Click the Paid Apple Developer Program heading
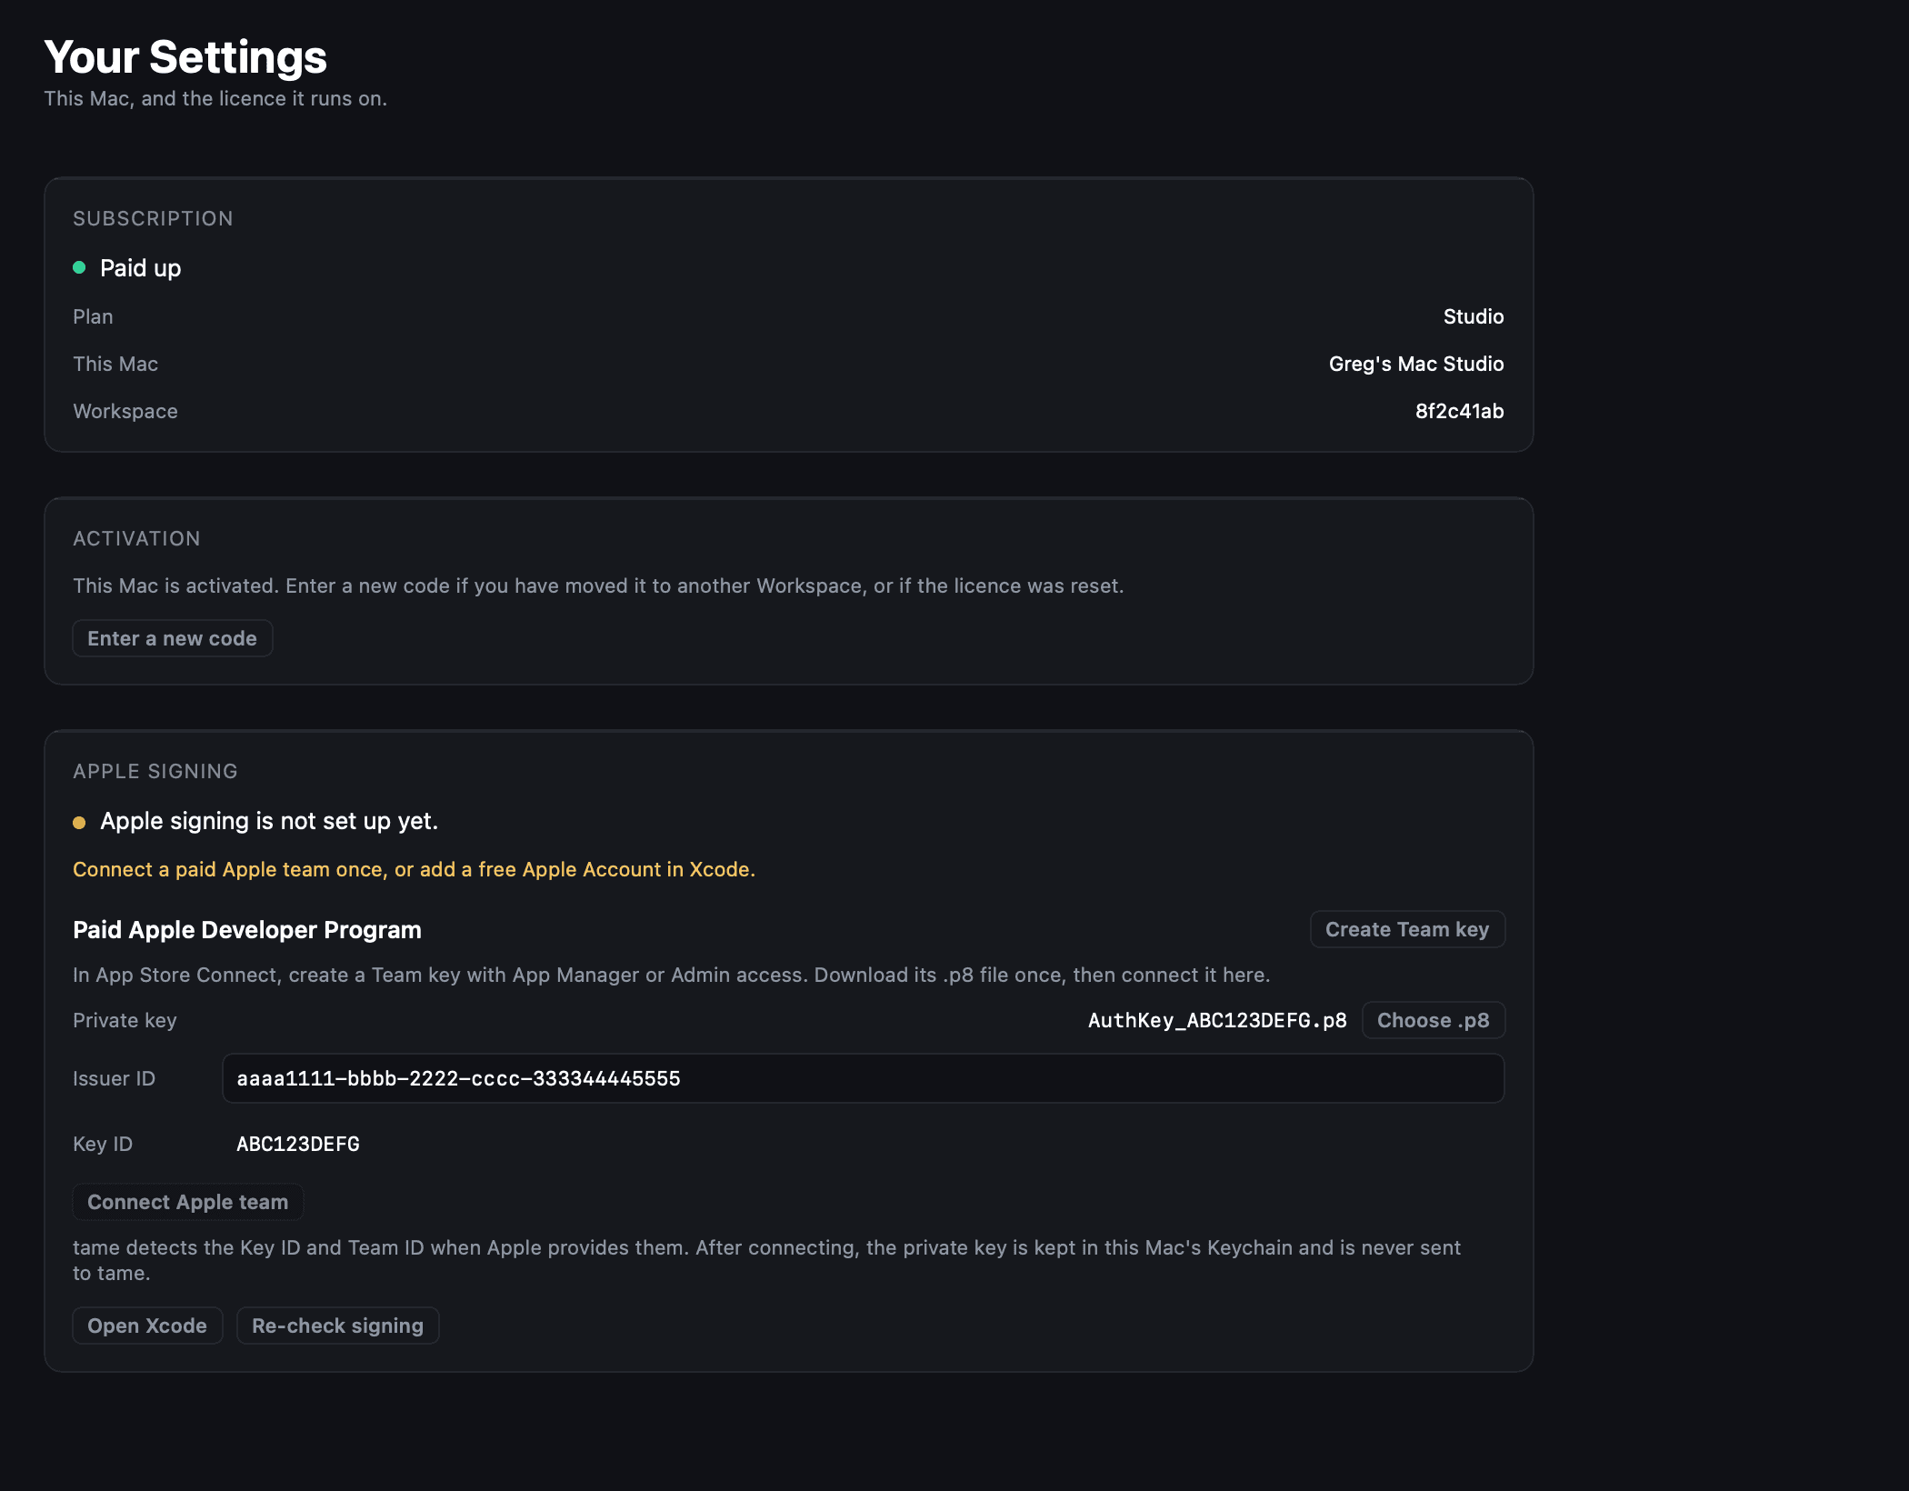Image resolution: width=1909 pixels, height=1491 pixels. point(247,929)
